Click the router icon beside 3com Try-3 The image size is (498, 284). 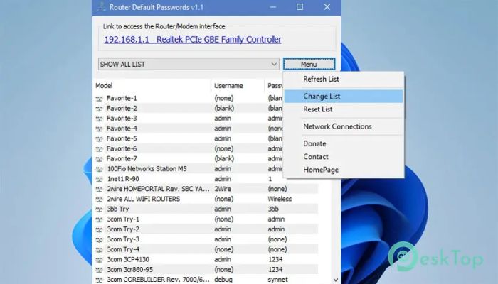point(99,240)
